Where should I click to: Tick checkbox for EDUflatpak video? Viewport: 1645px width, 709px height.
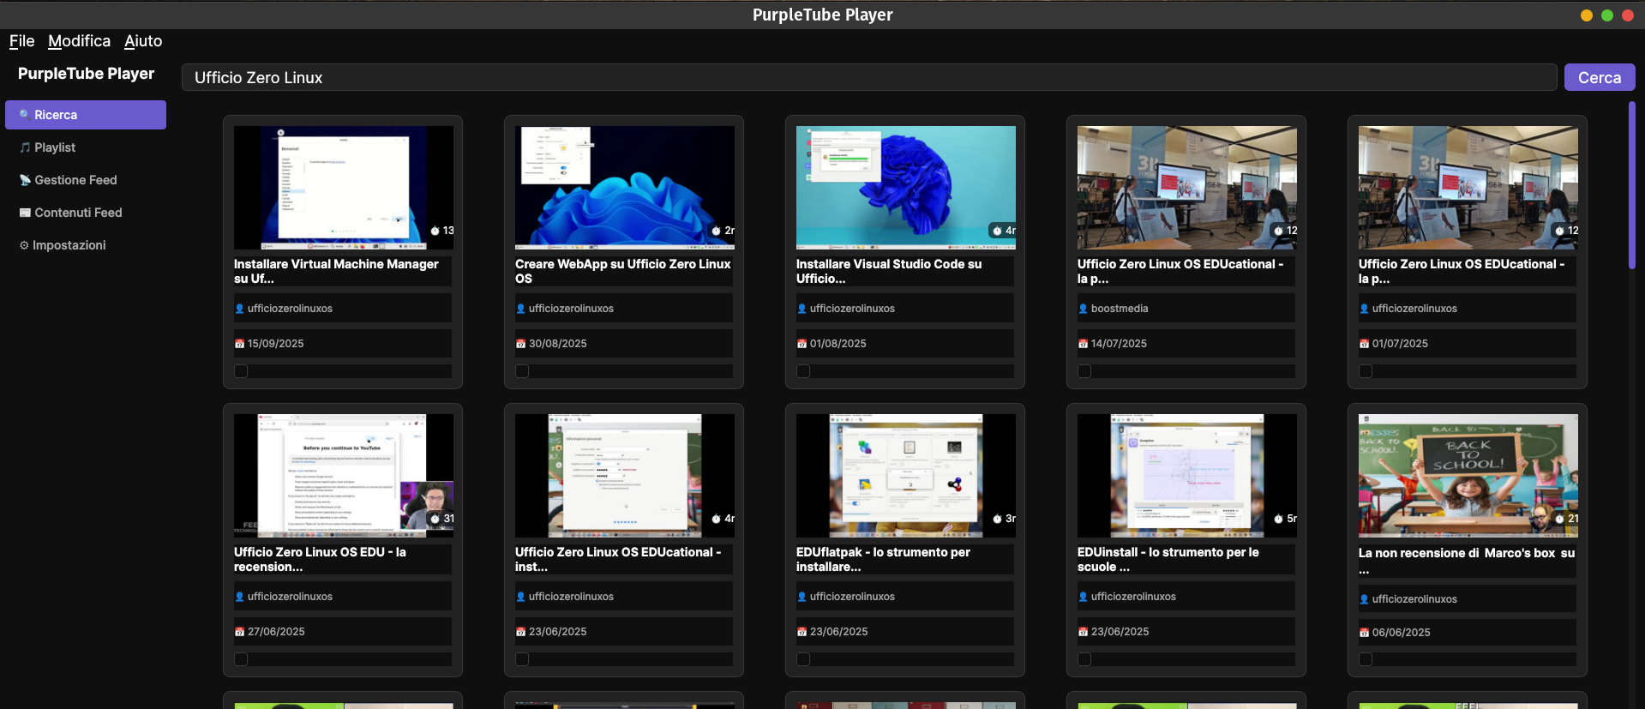click(803, 659)
